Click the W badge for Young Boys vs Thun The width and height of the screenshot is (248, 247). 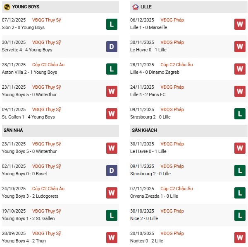click(x=111, y=237)
